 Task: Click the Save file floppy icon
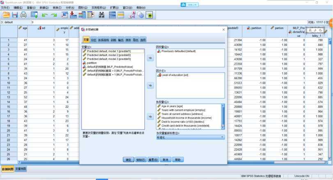15,15
